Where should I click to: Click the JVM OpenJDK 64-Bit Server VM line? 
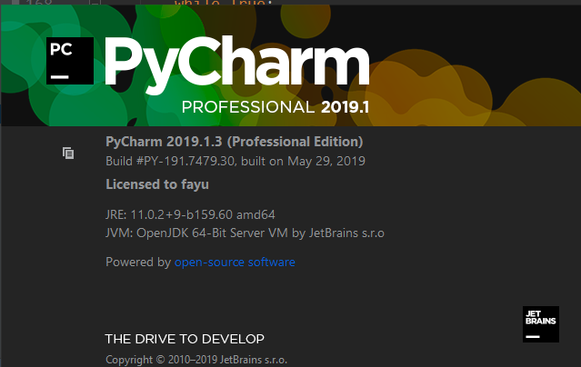coord(245,233)
